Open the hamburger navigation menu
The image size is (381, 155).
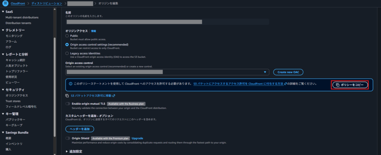click(5, 3)
